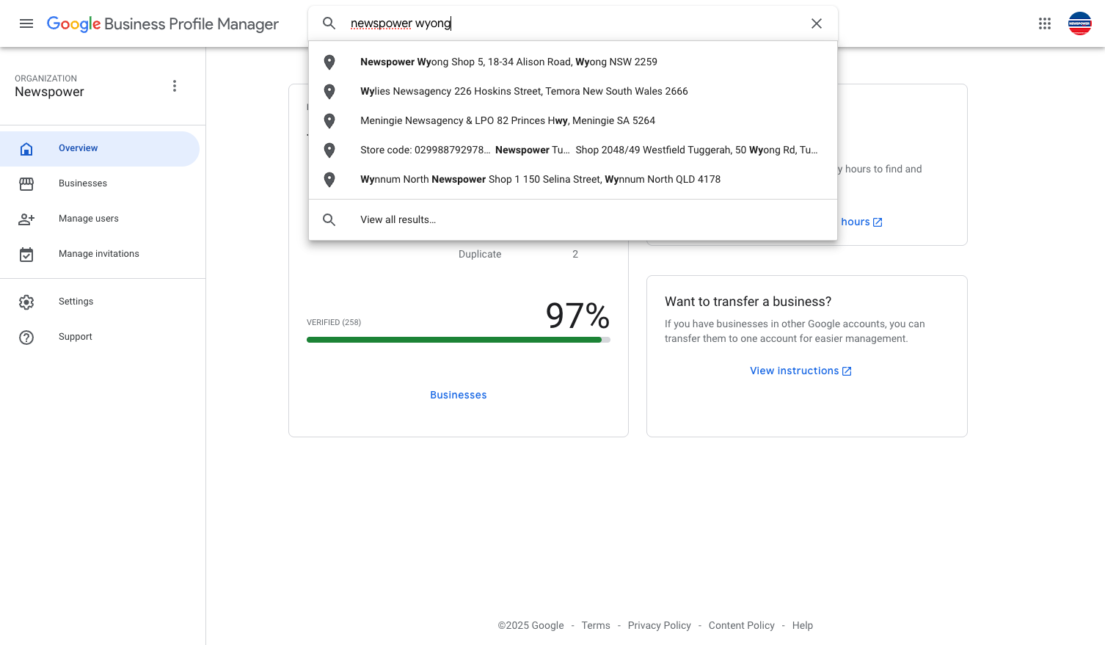
Task: Click pin icon beside Meningie Newsagency result
Action: click(x=329, y=121)
